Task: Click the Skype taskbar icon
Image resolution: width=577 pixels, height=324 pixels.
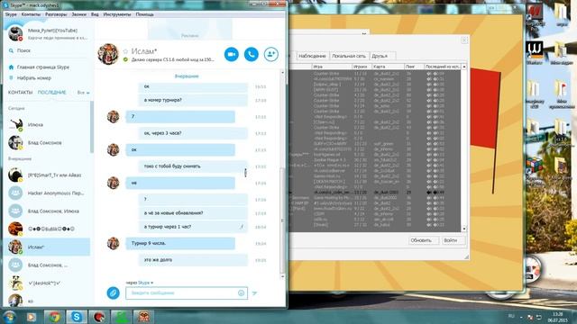Action: point(76,317)
